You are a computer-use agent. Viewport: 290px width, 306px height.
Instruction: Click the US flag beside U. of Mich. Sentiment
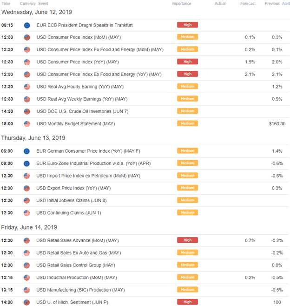[x=26, y=302]
